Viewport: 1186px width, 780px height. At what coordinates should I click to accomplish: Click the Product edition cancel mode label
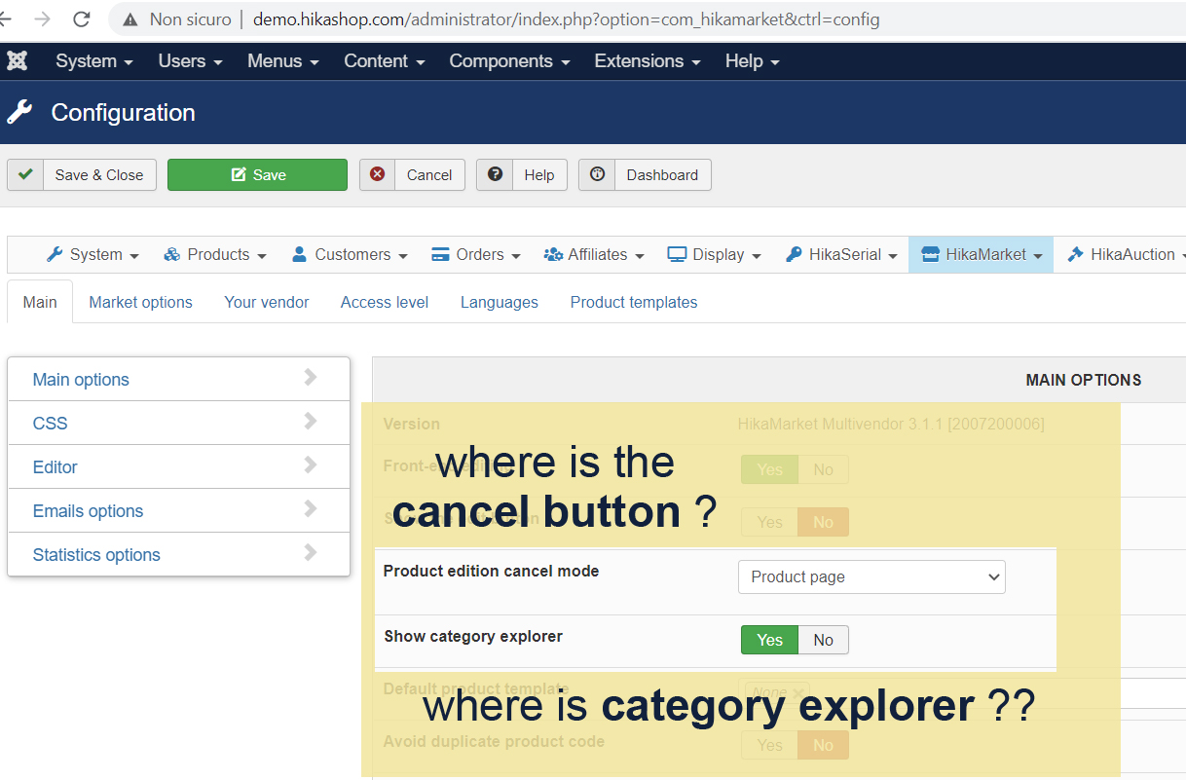coord(491,571)
